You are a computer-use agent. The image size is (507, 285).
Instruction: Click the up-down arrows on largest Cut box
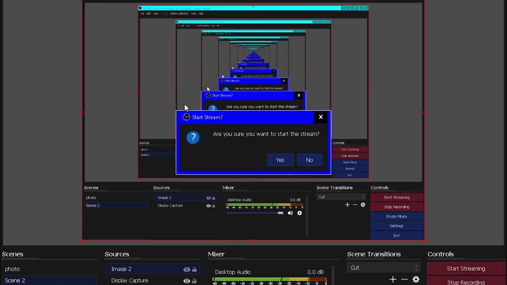(x=416, y=268)
